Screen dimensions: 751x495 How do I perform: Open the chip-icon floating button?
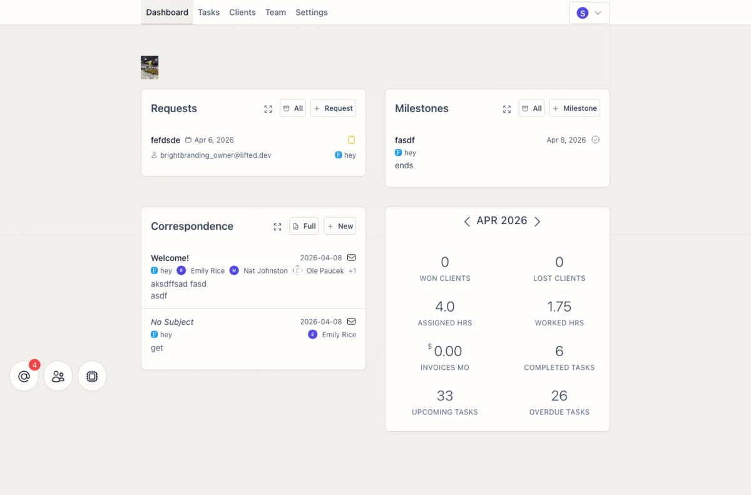click(92, 376)
